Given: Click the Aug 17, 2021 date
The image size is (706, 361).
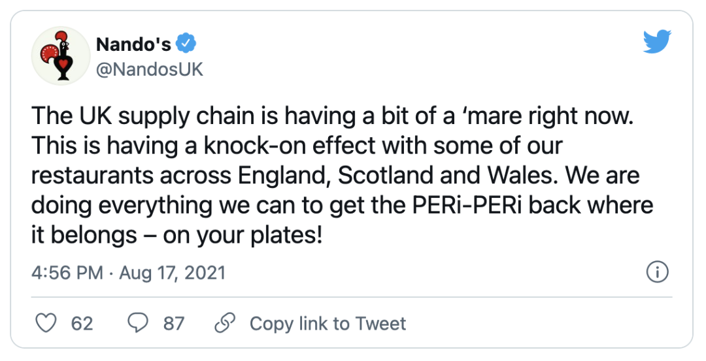Looking at the screenshot, I should pos(172,272).
